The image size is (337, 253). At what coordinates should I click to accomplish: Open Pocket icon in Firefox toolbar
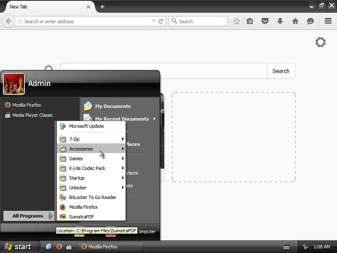[x=265, y=21]
